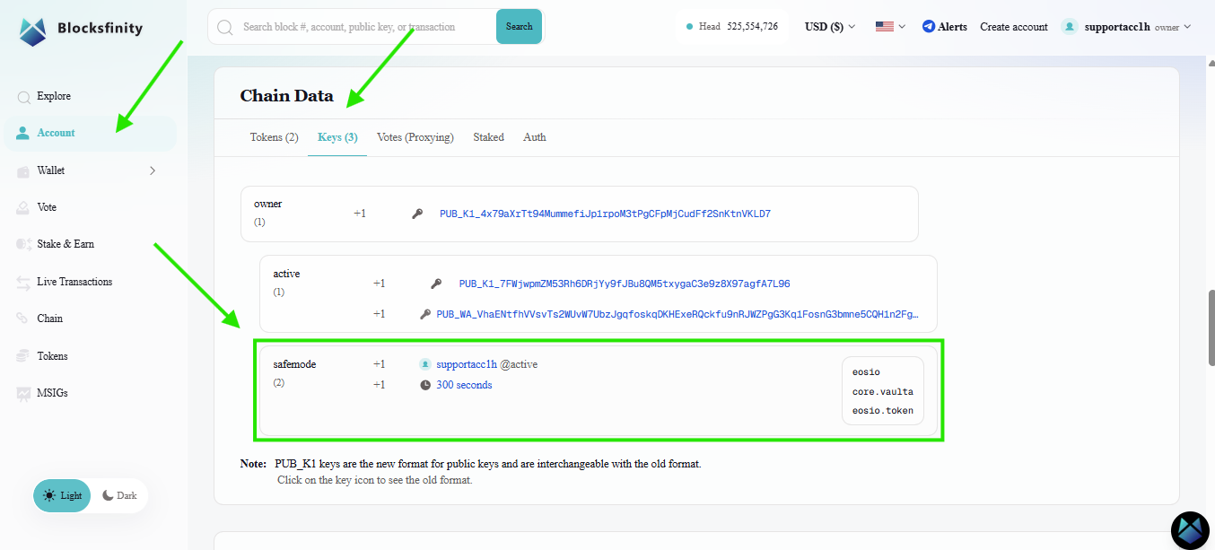Click the Search button
1215x550 pixels.
(519, 27)
